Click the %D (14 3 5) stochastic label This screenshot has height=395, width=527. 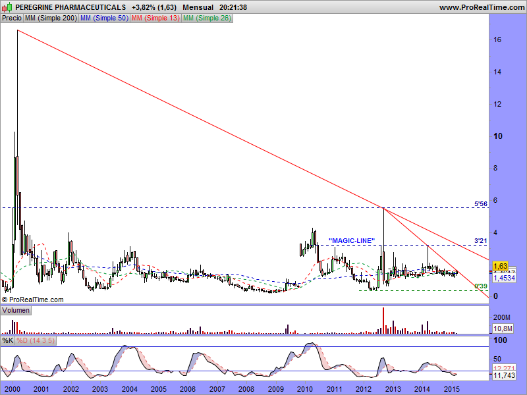(36, 340)
